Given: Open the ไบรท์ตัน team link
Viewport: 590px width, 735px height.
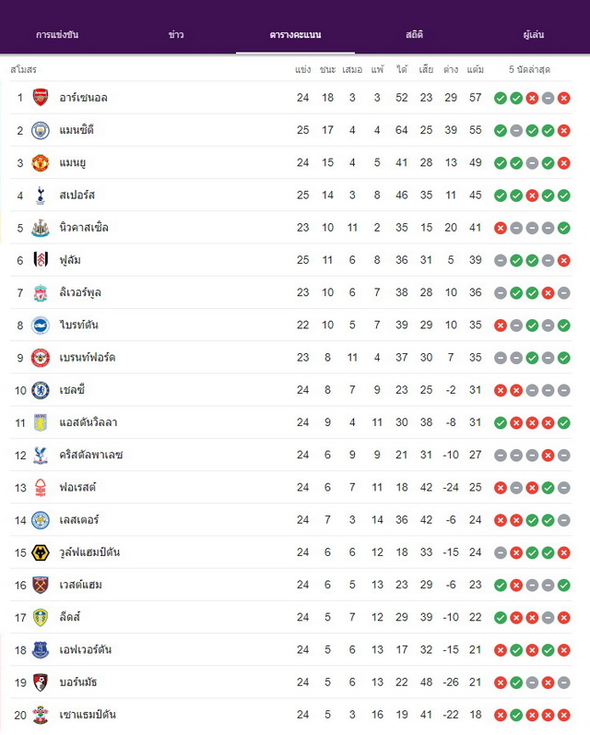Looking at the screenshot, I should 78,325.
